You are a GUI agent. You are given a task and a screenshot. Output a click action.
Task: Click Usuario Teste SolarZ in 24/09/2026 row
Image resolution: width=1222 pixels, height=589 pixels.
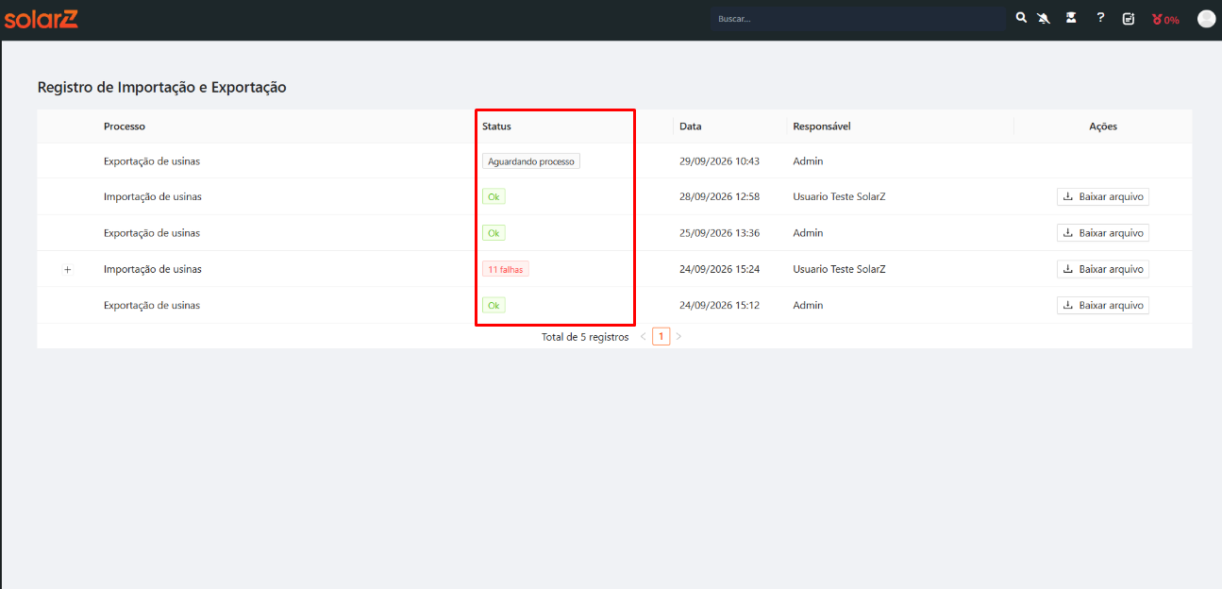(x=839, y=269)
